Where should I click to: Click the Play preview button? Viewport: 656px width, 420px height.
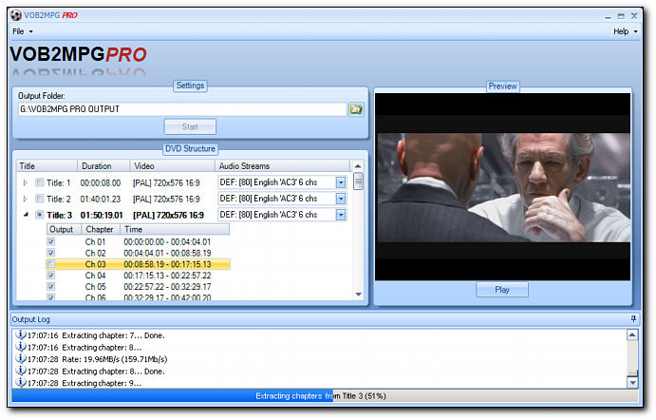(x=502, y=290)
